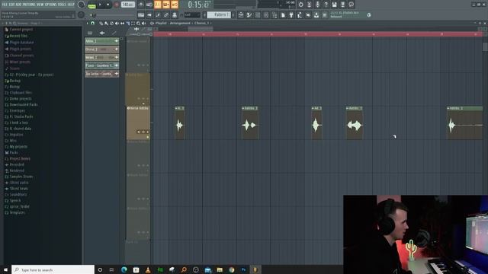Select the Slice tool in playlist toolbar
Viewport: 488px width, 274px height.
click(x=127, y=24)
